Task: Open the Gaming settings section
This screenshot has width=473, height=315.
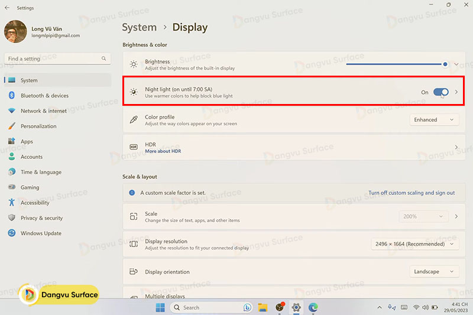Action: pyautogui.click(x=30, y=187)
